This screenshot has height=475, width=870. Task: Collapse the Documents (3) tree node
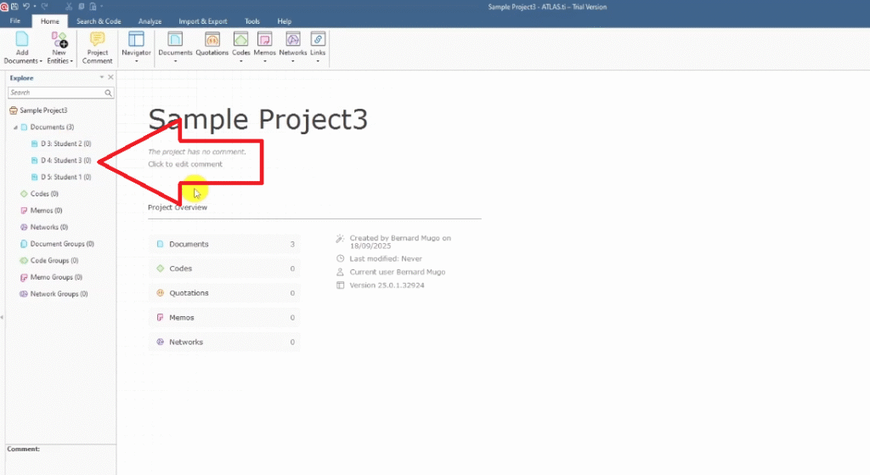pyautogui.click(x=15, y=127)
